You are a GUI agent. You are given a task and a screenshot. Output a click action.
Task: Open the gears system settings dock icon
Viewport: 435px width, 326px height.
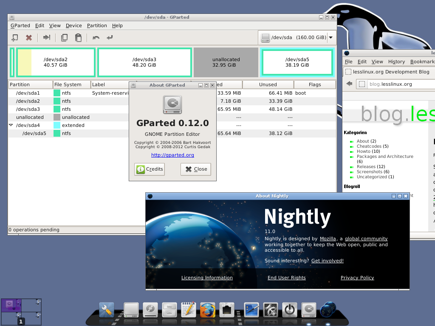[271, 310]
